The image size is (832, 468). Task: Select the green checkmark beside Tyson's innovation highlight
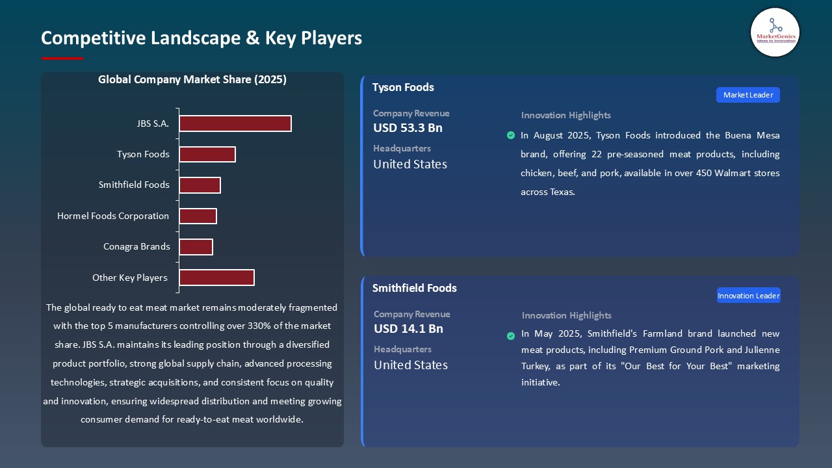[511, 135]
